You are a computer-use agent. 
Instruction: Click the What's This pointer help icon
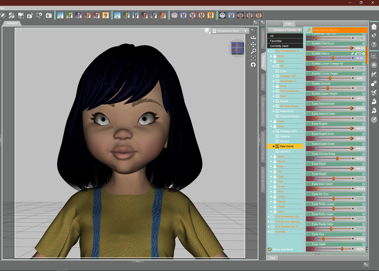(x=374, y=36)
